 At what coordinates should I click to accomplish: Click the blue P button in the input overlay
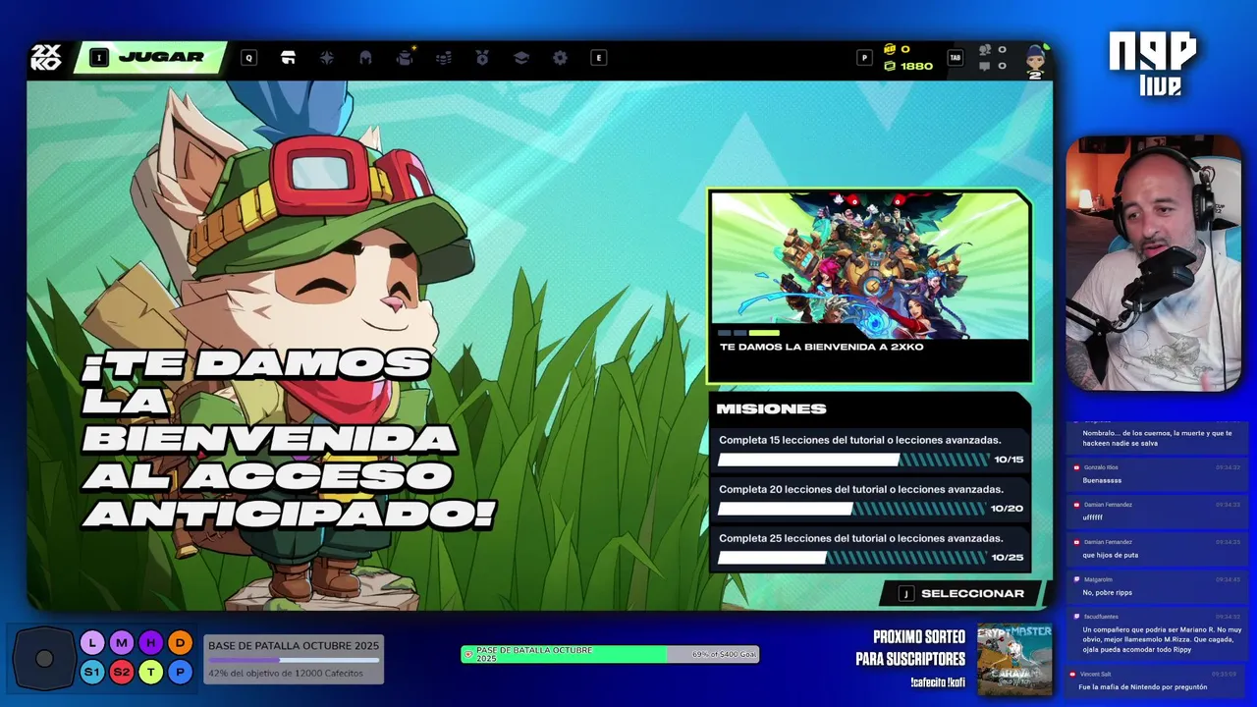[180, 673]
